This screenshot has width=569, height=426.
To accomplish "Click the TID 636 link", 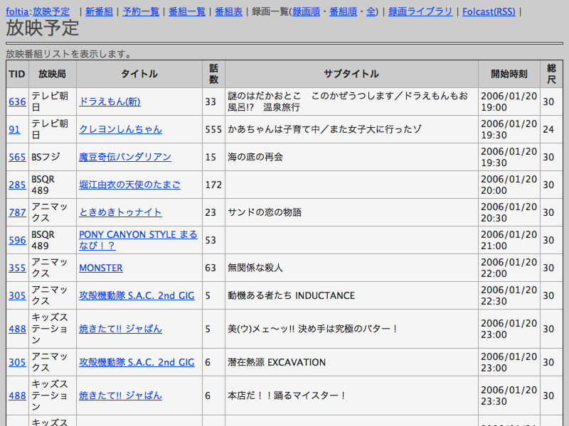I will coord(17,102).
